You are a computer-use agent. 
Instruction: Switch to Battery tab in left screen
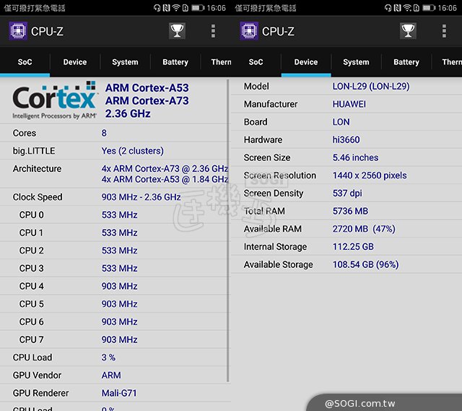(x=175, y=62)
